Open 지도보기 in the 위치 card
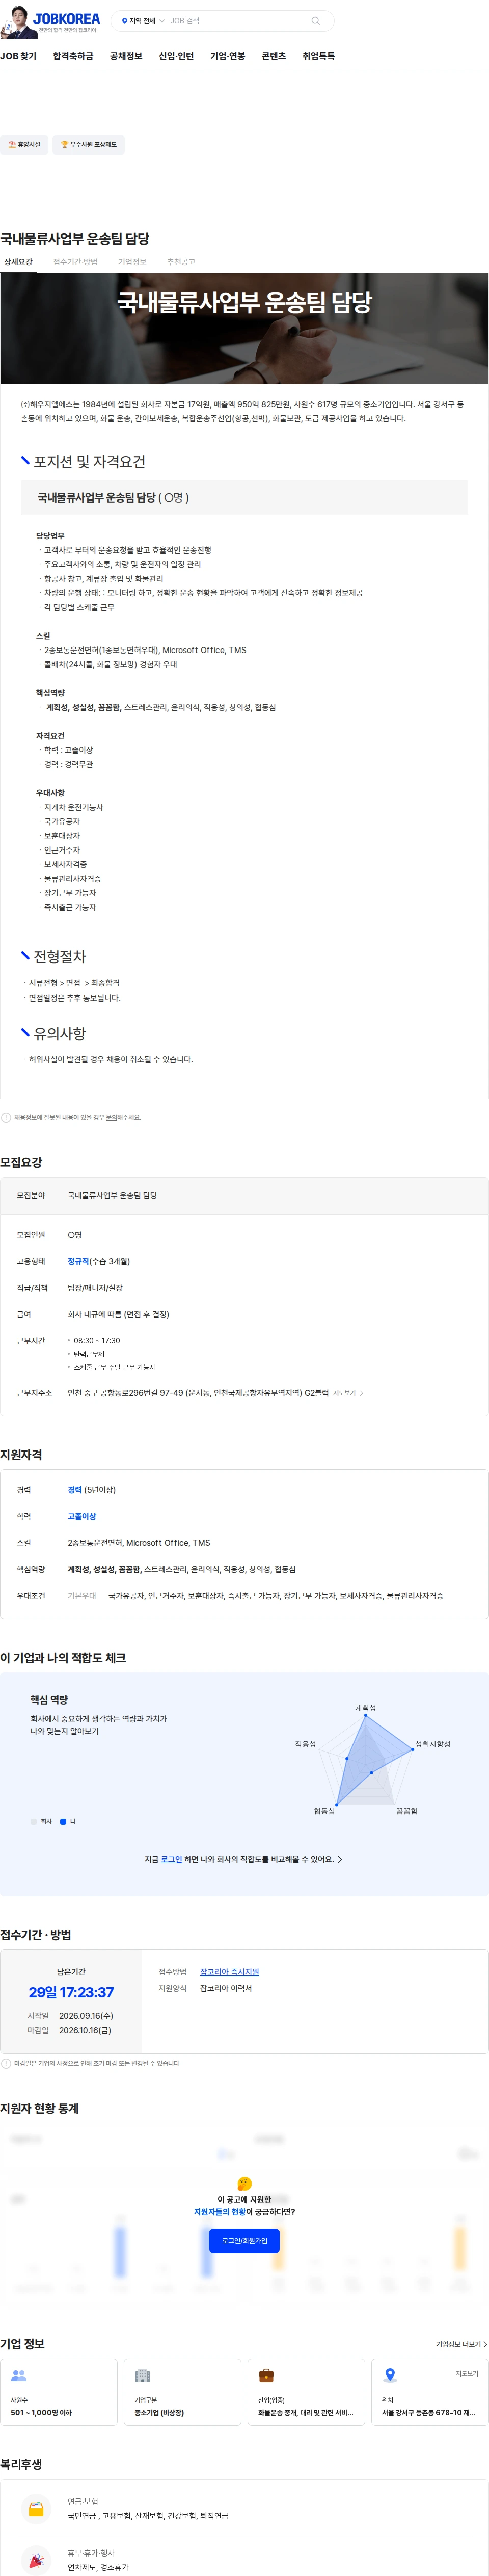 [467, 2373]
